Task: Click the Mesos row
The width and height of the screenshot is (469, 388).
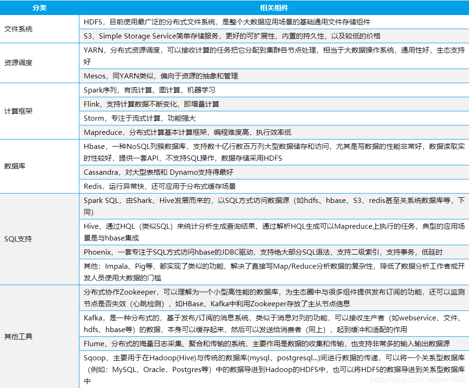Action: pyautogui.click(x=274, y=76)
